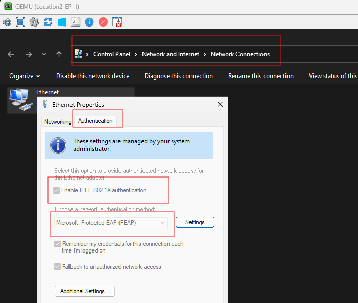Go back with the left arrow

[11, 54]
